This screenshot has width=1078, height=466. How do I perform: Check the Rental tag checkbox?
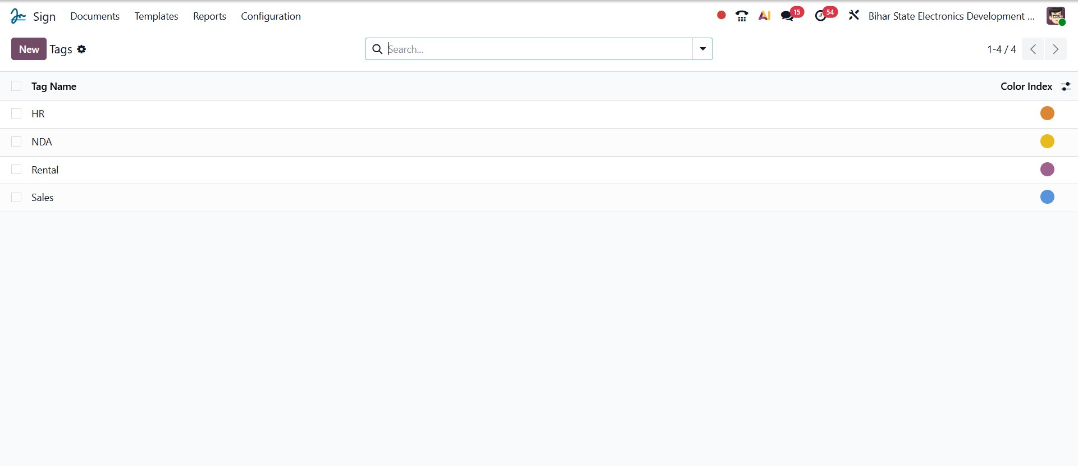pos(16,170)
